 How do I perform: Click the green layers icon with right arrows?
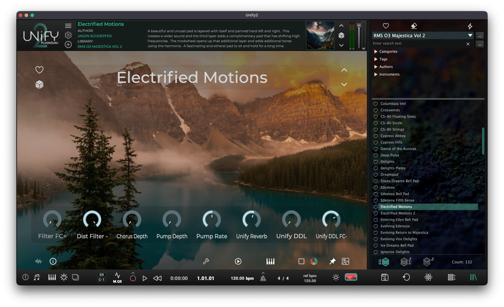[x=384, y=262]
